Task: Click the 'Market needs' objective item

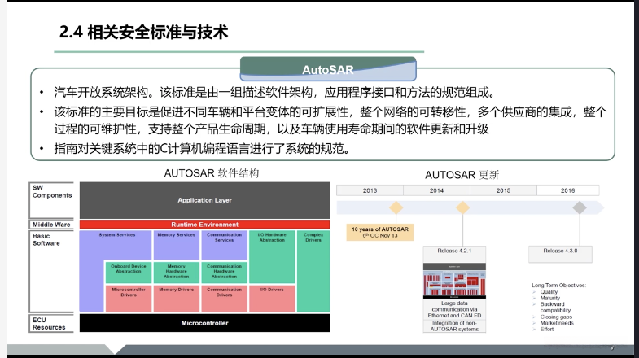Action: pyautogui.click(x=557, y=322)
